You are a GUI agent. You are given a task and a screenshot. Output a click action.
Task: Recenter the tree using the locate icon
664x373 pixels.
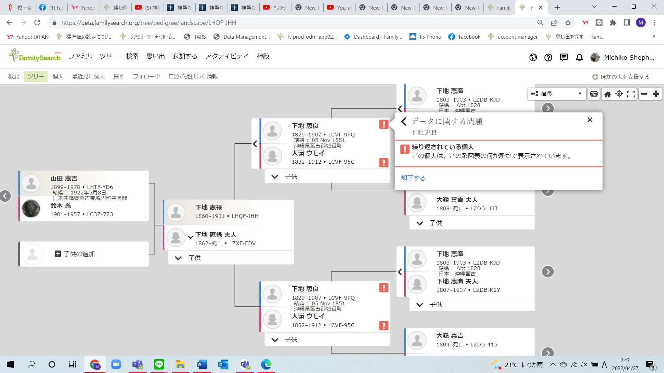click(619, 94)
